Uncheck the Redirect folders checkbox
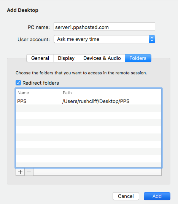178x204 pixels. point(18,83)
